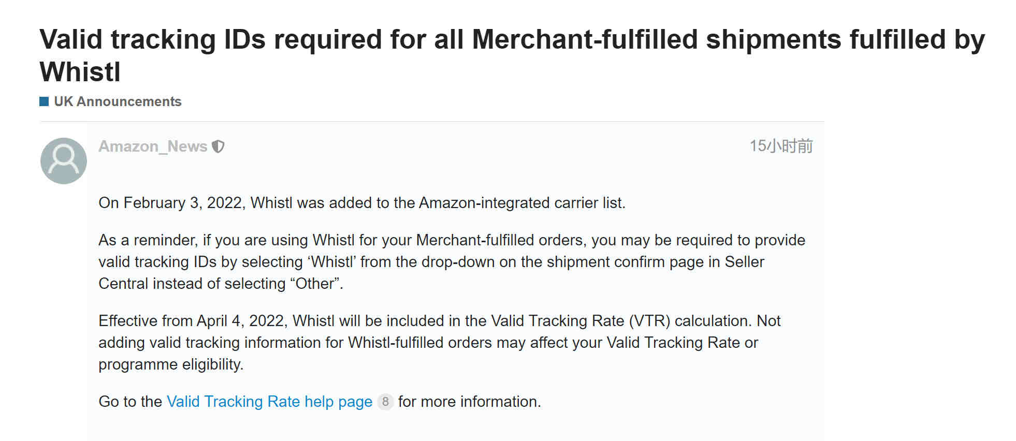
Task: Follow the Valid Tracking Rate help page link
Action: (x=269, y=402)
